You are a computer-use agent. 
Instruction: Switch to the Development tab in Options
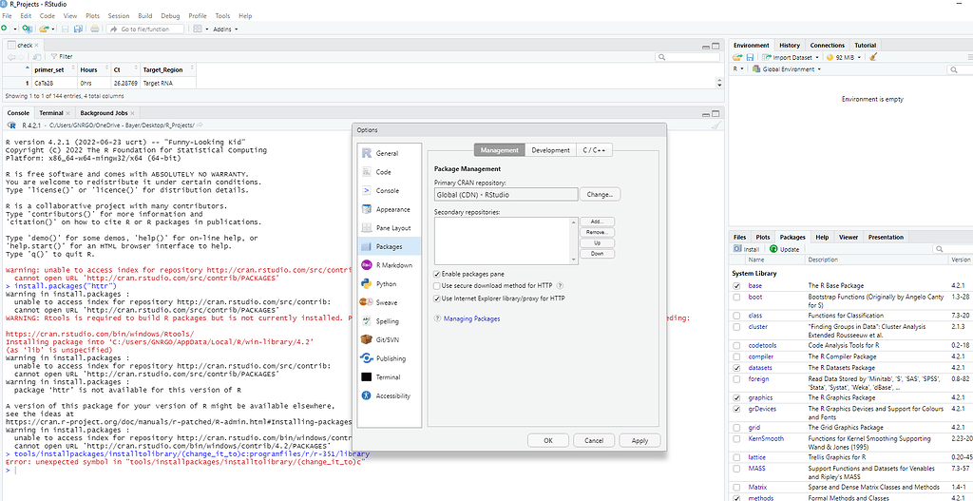(550, 150)
